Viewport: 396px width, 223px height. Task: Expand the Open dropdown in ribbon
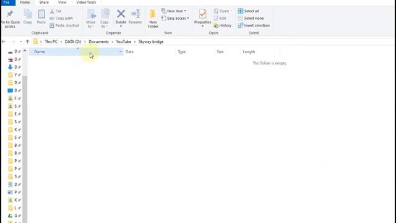(231, 11)
